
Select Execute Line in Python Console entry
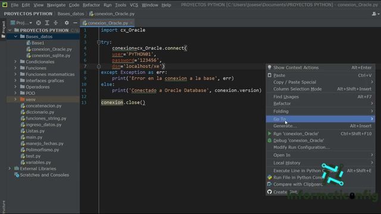(x=320, y=171)
